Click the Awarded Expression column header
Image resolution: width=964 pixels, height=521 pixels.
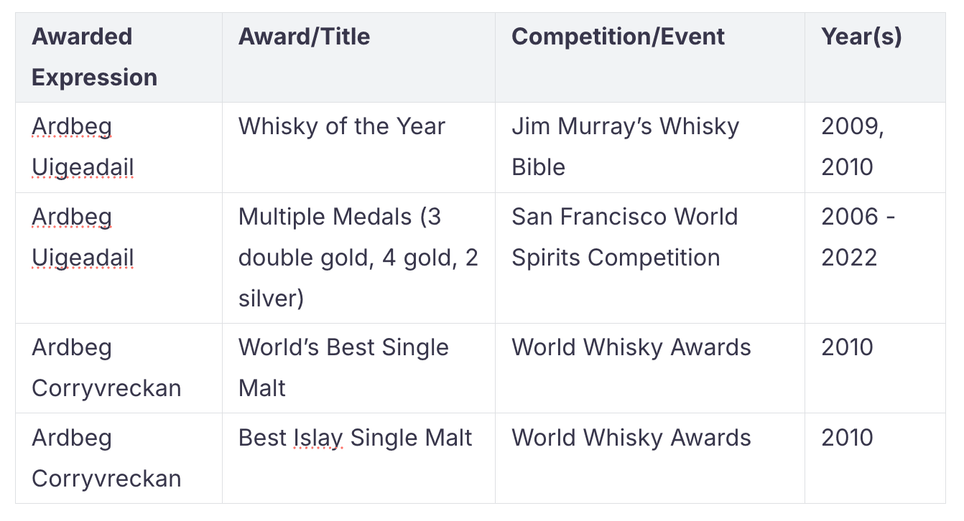119,57
